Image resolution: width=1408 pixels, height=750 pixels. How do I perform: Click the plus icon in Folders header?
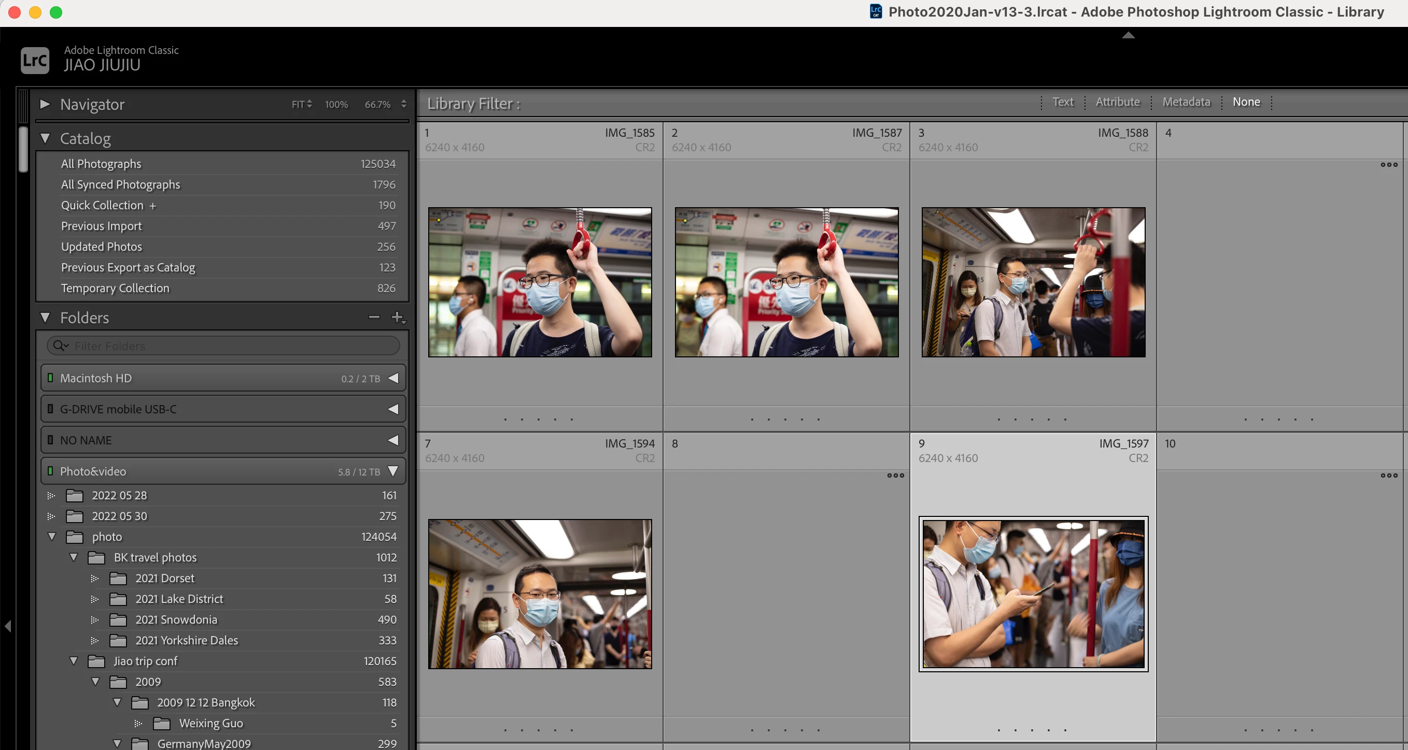pyautogui.click(x=397, y=317)
